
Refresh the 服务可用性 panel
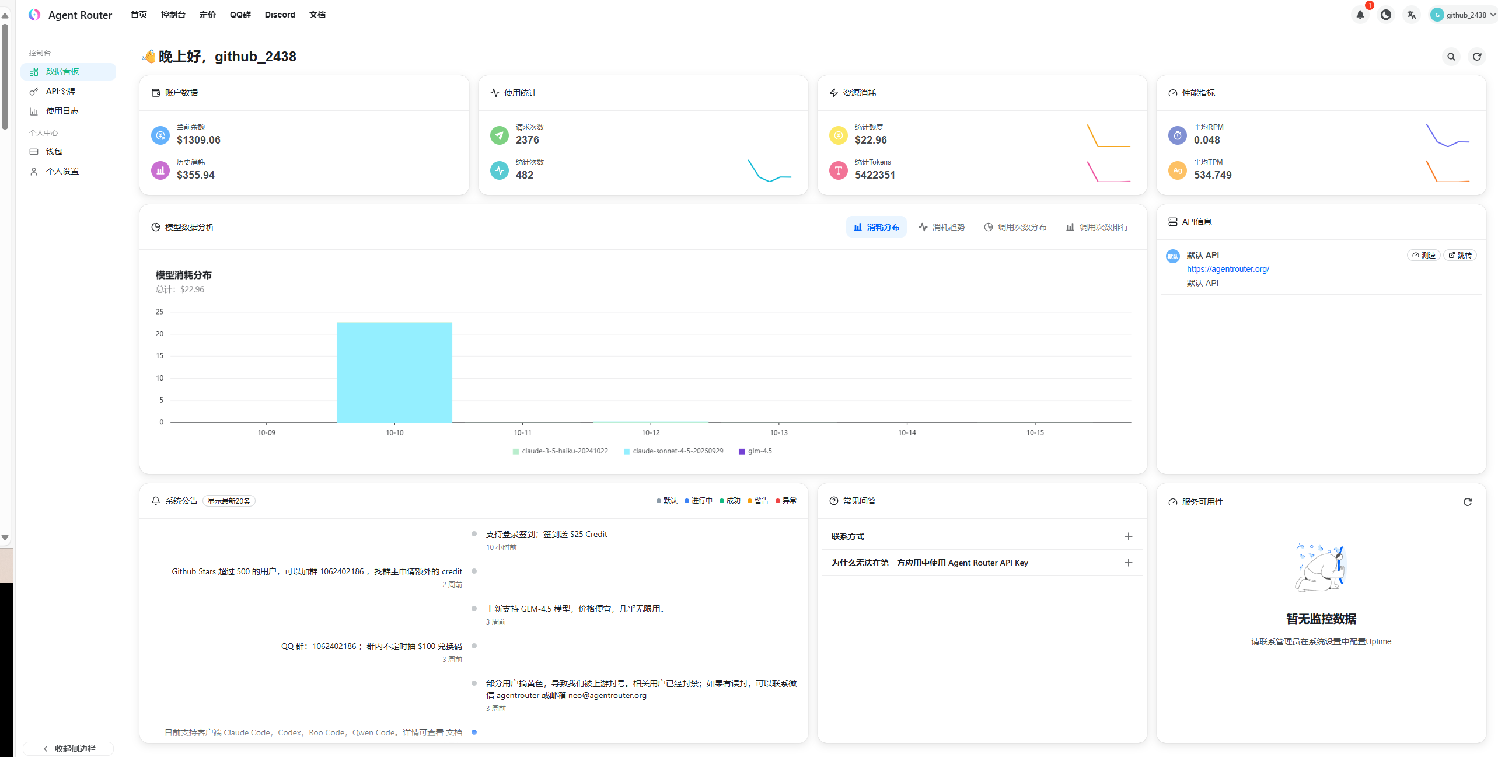1467,502
